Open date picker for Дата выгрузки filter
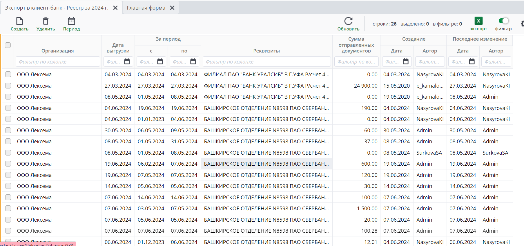Image resolution: width=524 pixels, height=246 pixels. coord(127,62)
